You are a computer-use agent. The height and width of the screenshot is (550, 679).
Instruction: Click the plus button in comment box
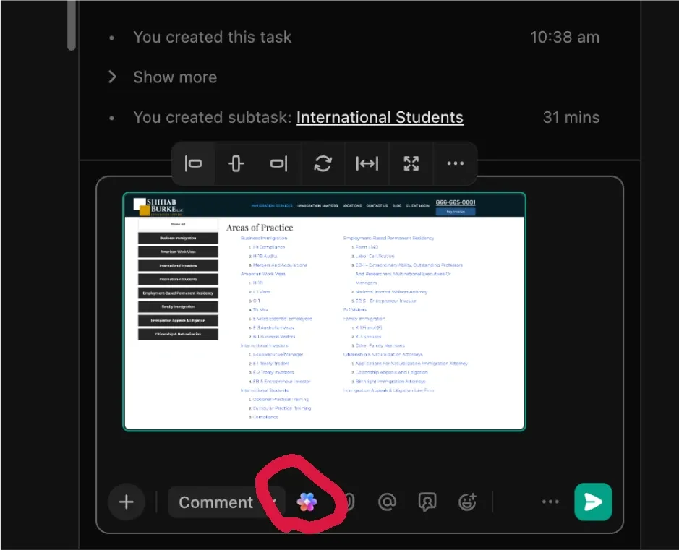pyautogui.click(x=126, y=502)
